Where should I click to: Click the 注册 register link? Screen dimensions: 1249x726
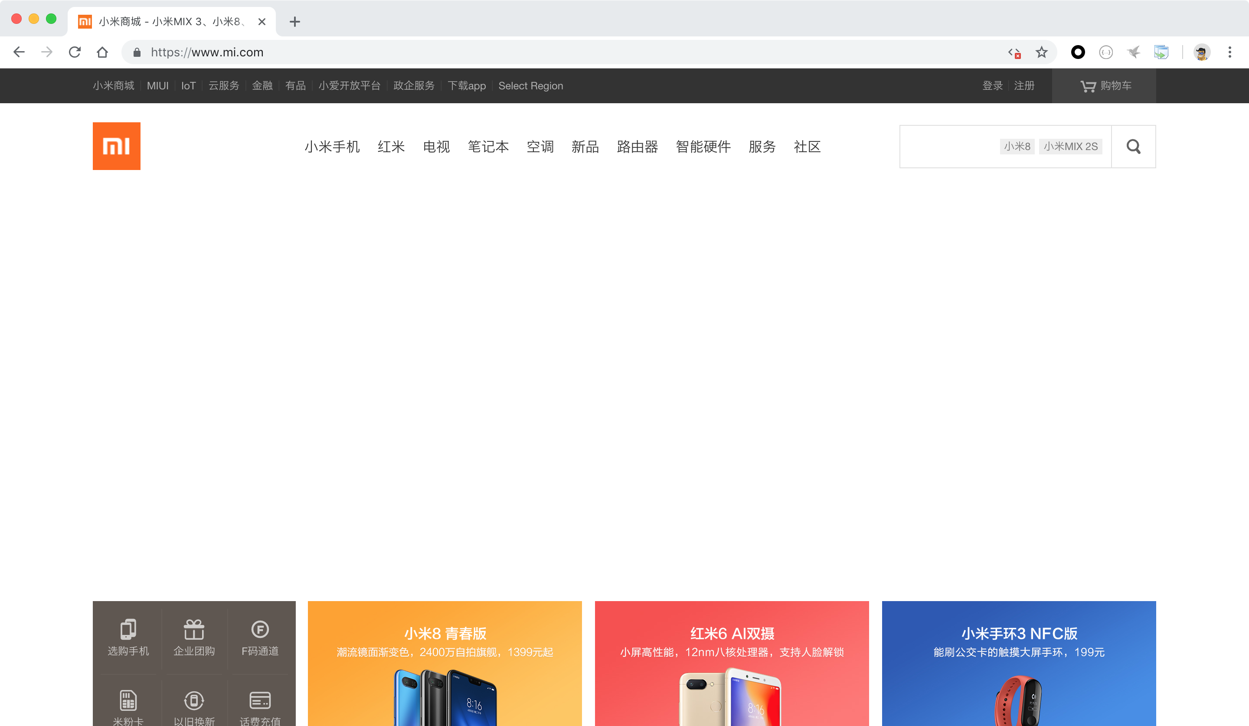pyautogui.click(x=1024, y=85)
